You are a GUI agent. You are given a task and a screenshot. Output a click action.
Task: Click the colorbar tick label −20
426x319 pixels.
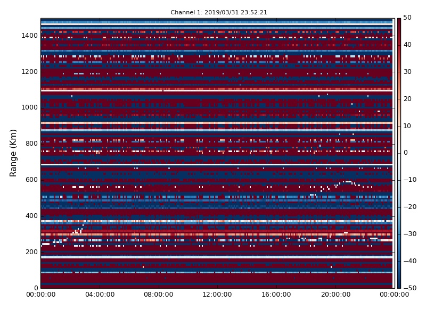pyautogui.click(x=409, y=207)
